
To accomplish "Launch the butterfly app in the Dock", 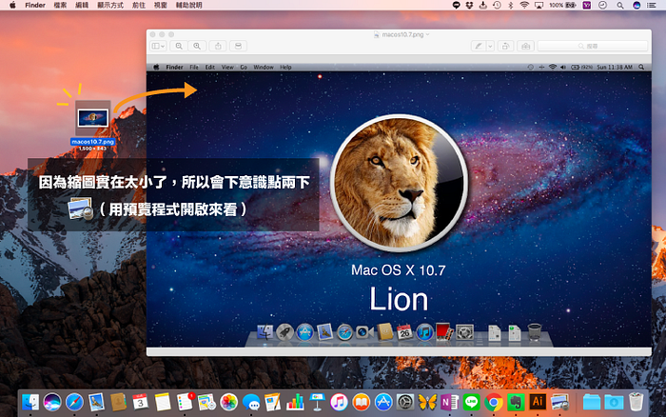I will pos(428,402).
